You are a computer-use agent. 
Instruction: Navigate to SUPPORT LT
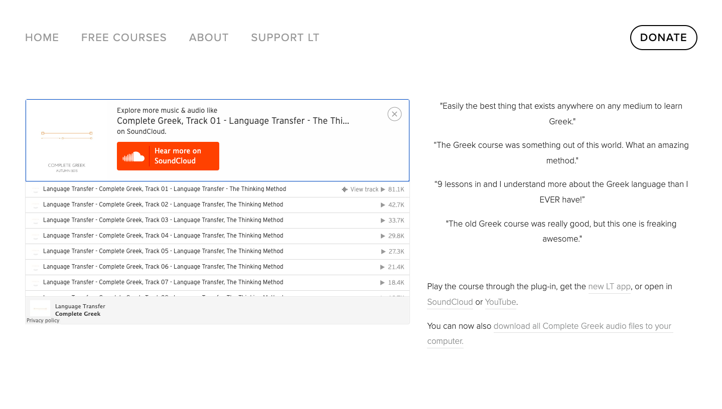285,38
